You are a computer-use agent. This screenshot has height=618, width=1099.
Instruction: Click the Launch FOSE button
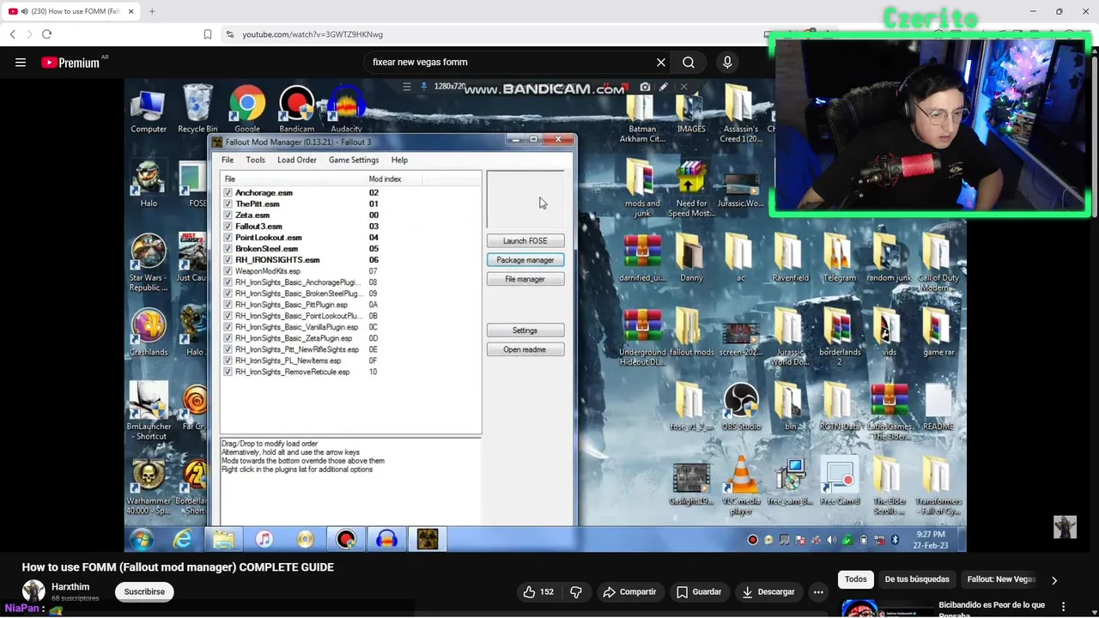click(525, 241)
